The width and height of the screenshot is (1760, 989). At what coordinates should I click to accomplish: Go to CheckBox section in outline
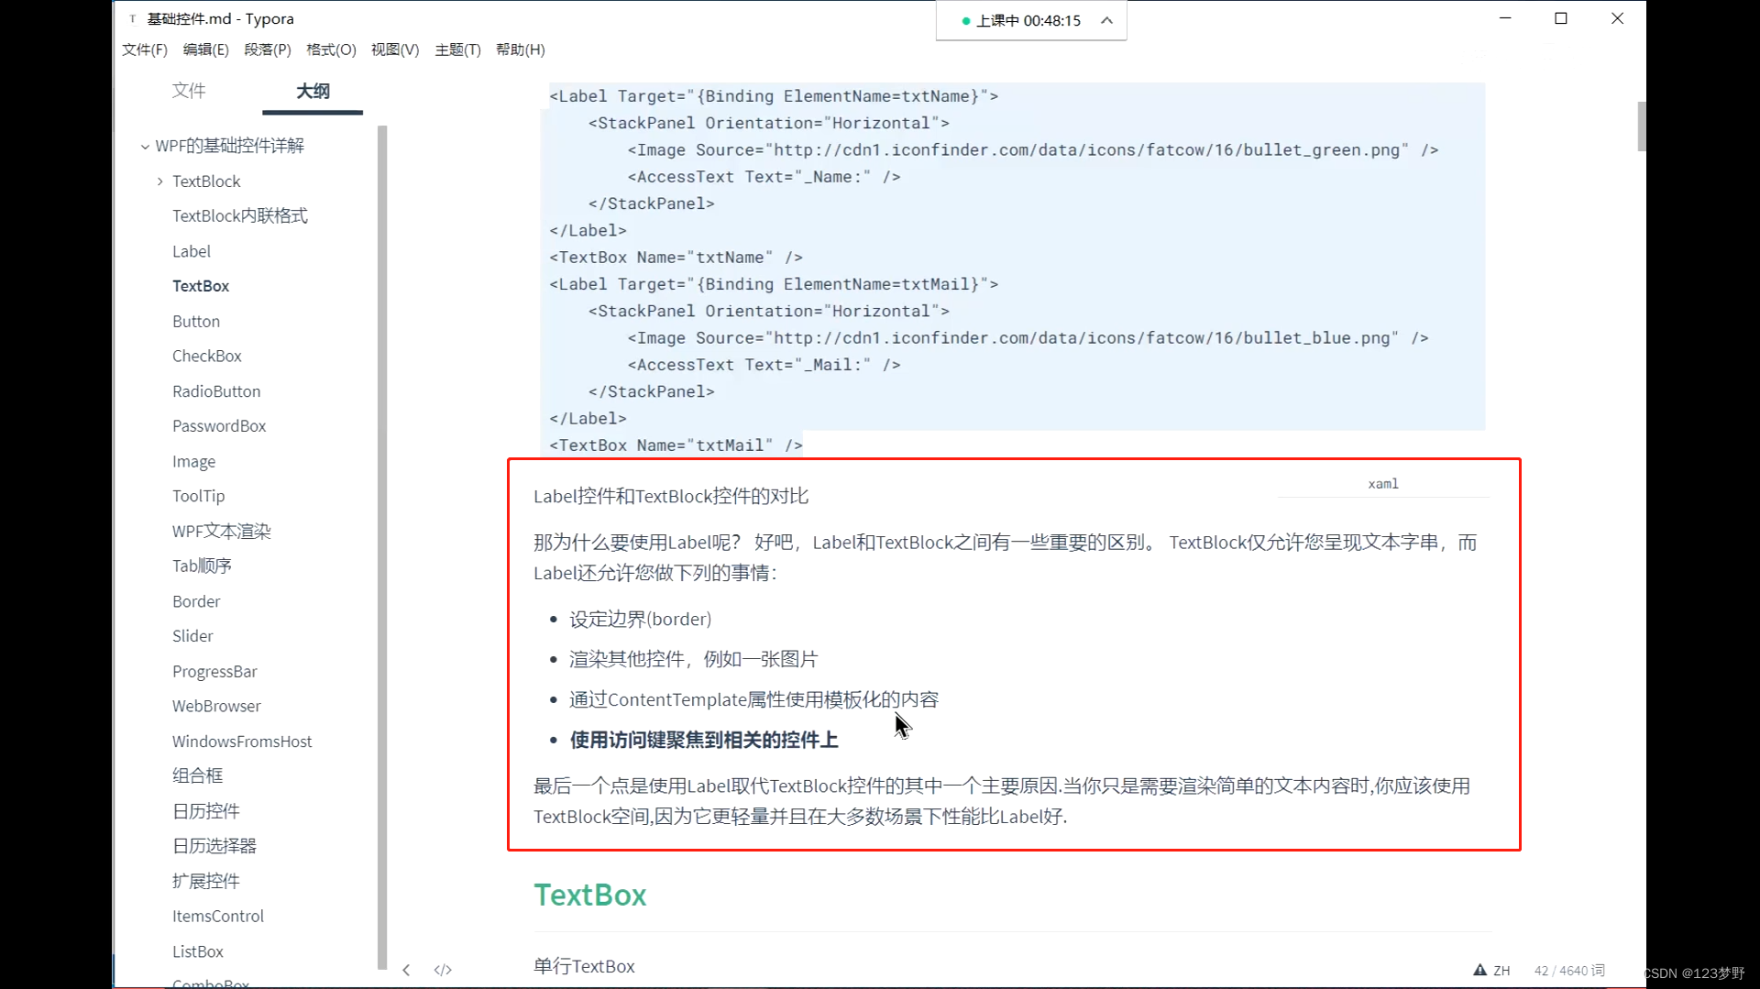pos(207,356)
